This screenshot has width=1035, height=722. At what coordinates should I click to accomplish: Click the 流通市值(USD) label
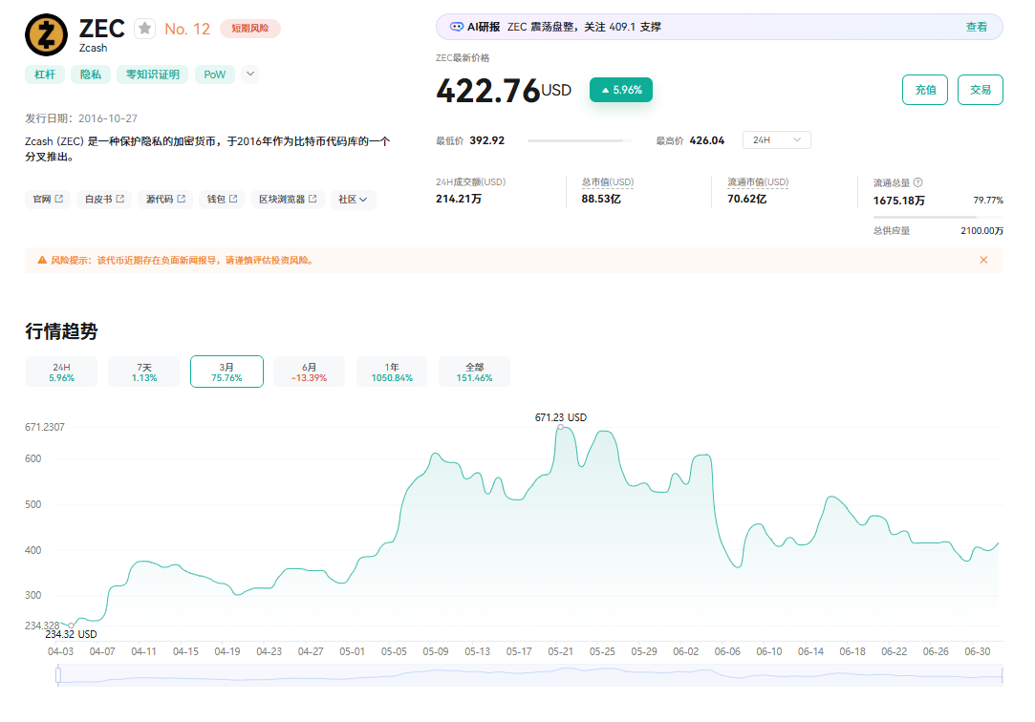(x=758, y=182)
